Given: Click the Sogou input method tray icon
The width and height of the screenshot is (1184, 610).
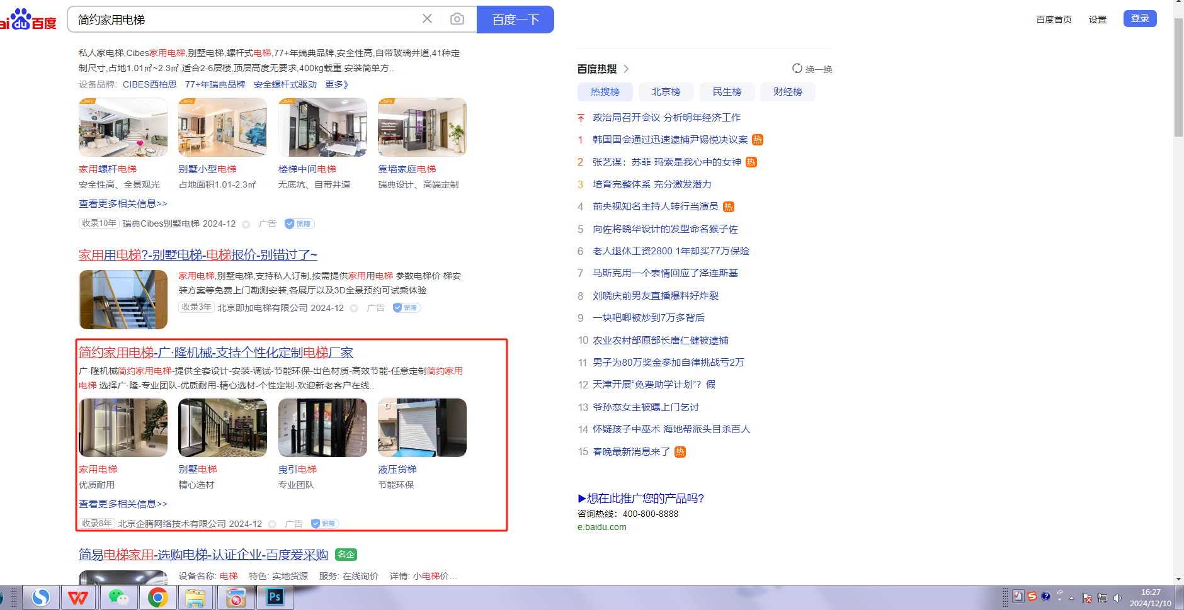Looking at the screenshot, I should point(1032,596).
